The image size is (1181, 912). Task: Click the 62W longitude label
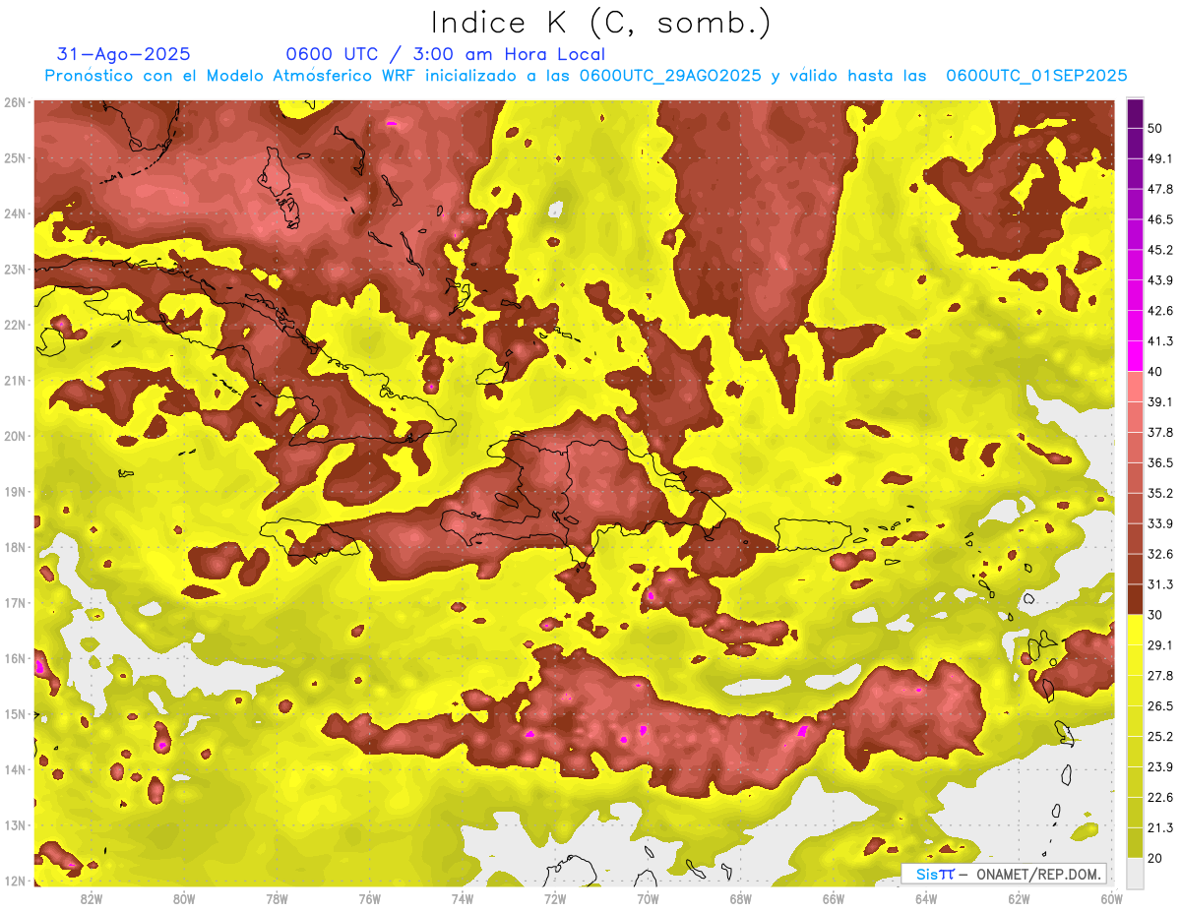pyautogui.click(x=1019, y=898)
